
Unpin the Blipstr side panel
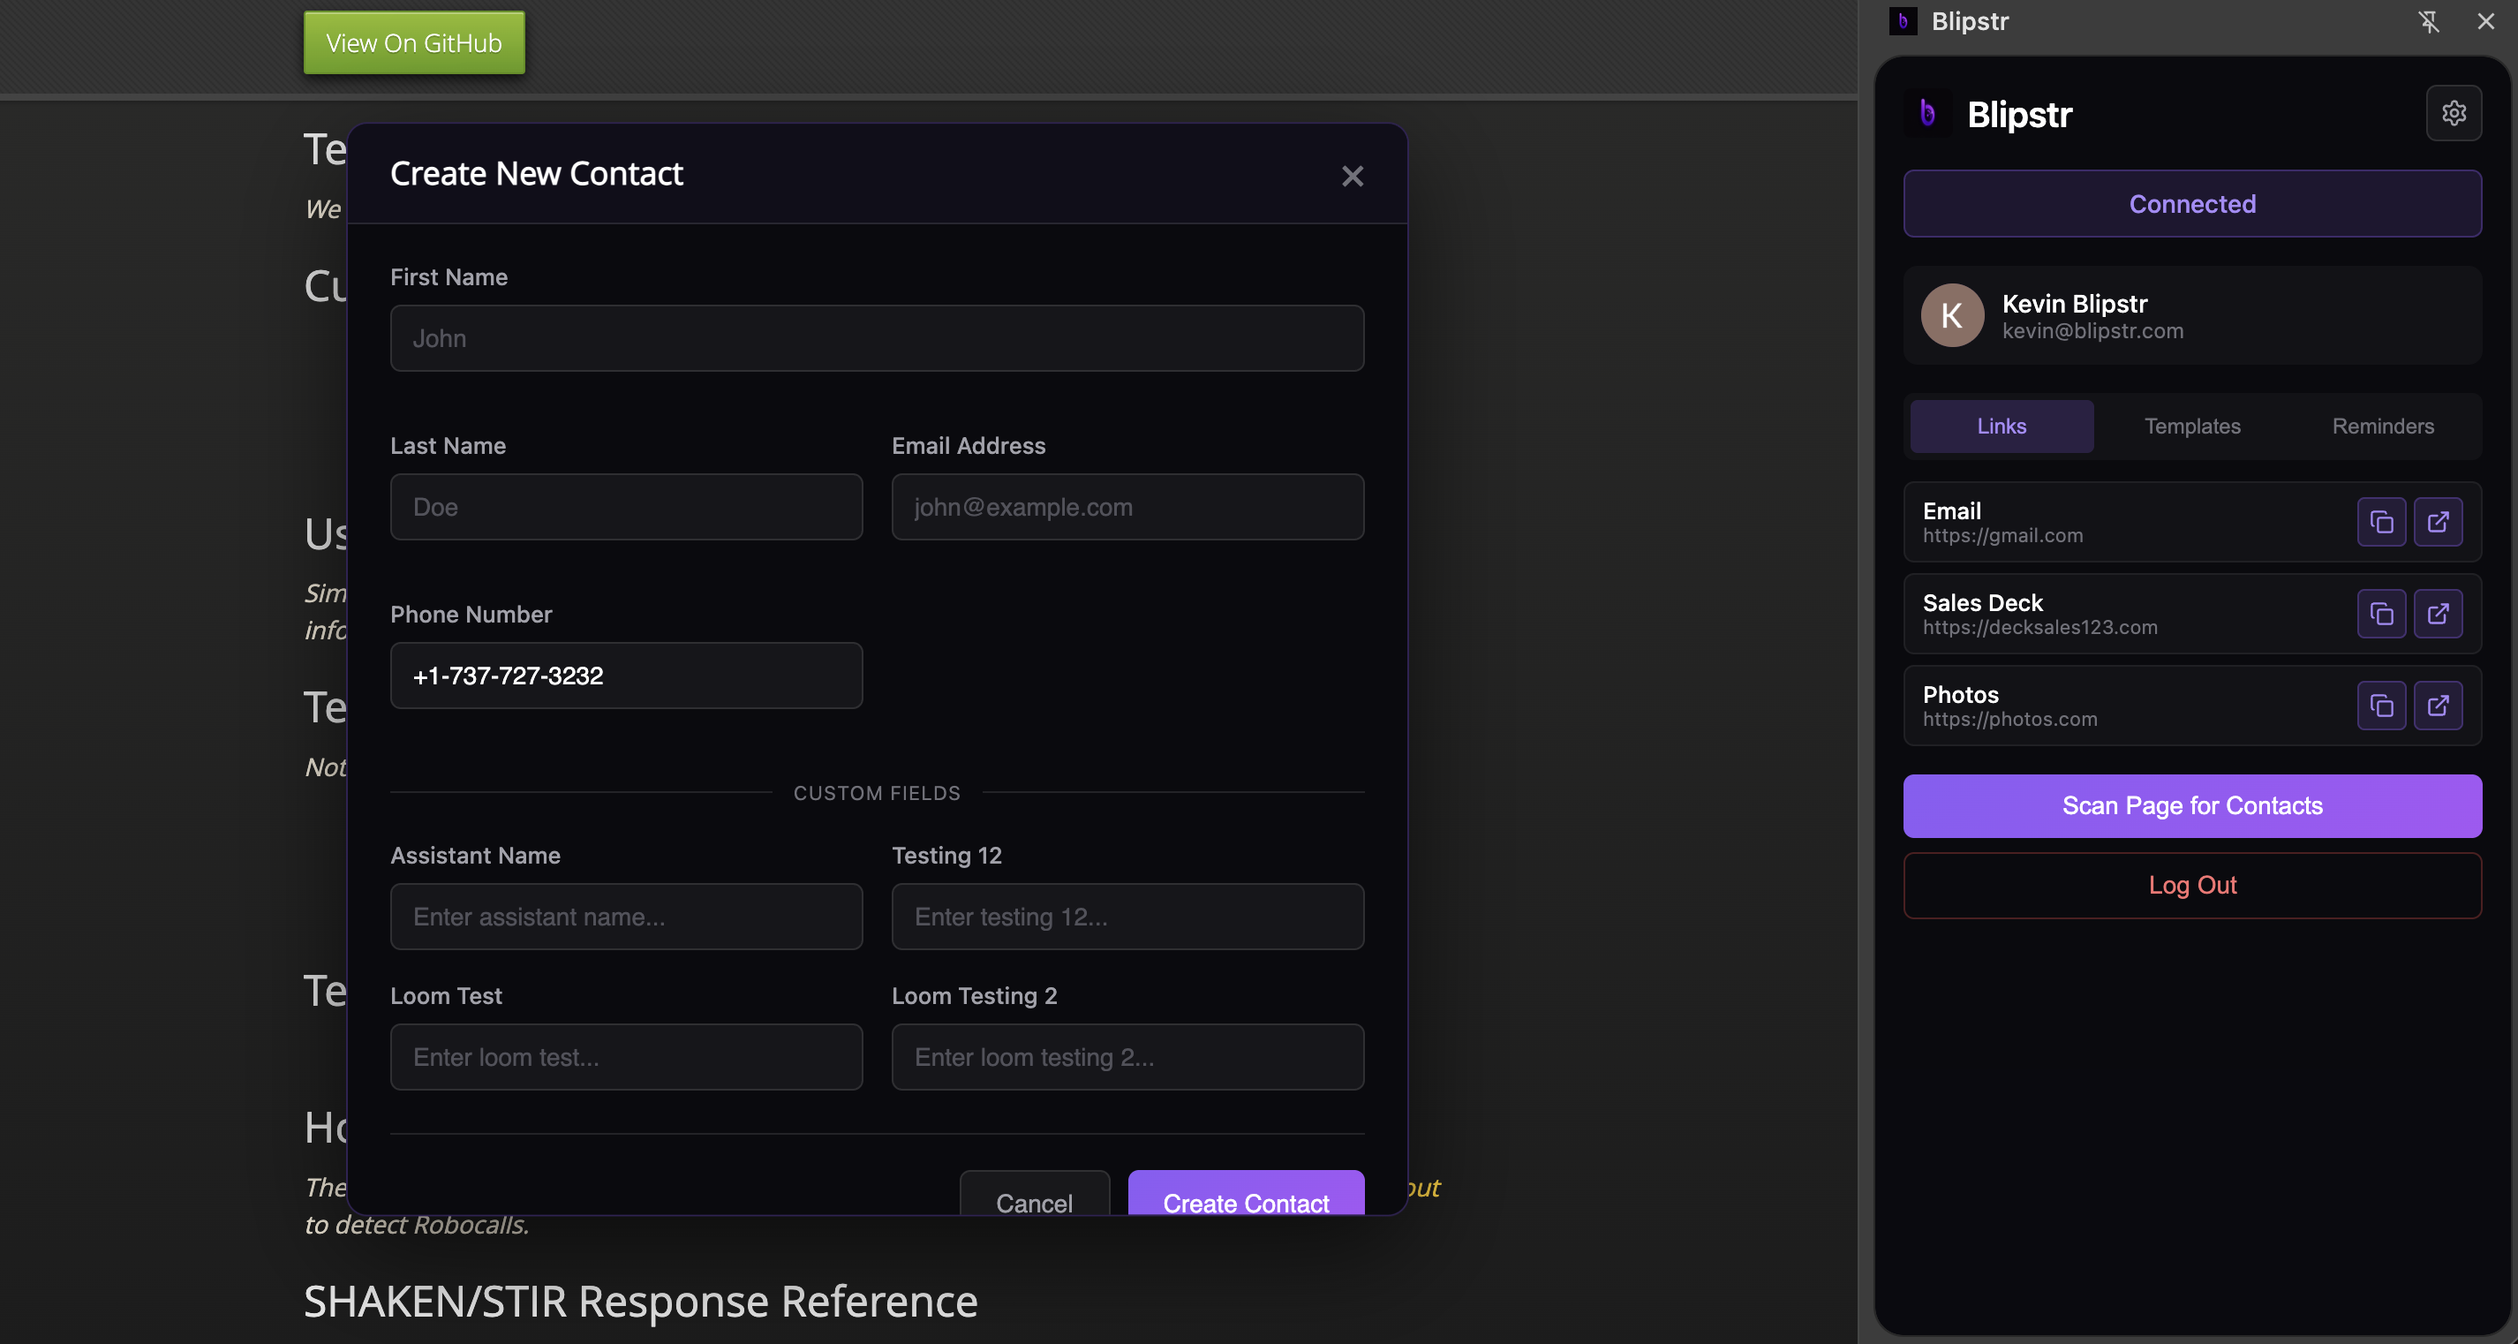[2428, 21]
